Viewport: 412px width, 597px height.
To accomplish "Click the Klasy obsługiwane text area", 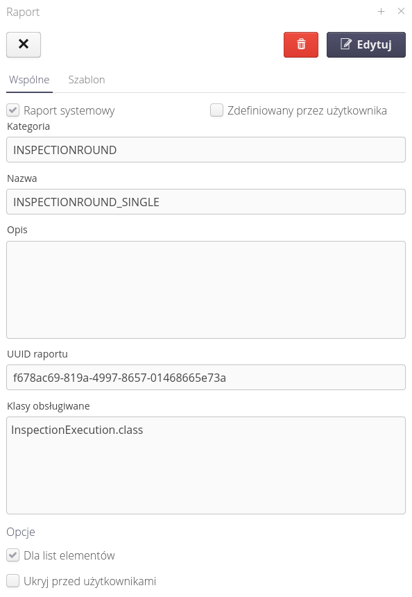I will pyautogui.click(x=206, y=465).
